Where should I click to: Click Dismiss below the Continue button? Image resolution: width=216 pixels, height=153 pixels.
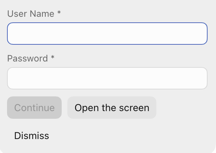coord(32,136)
